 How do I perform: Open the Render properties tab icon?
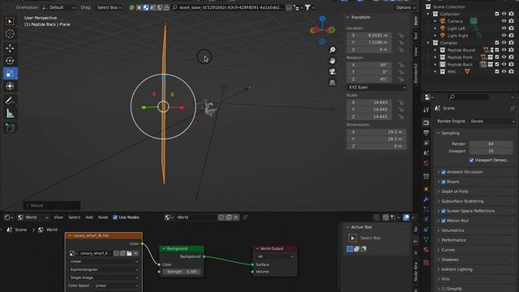(x=426, y=122)
